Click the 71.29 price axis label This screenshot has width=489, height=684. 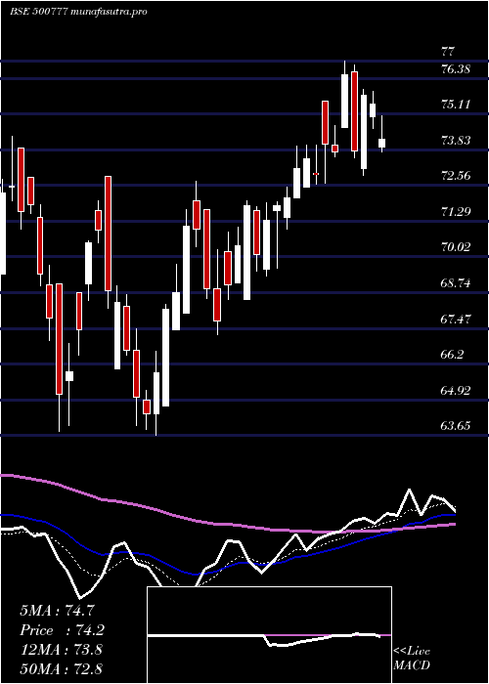pos(456,212)
